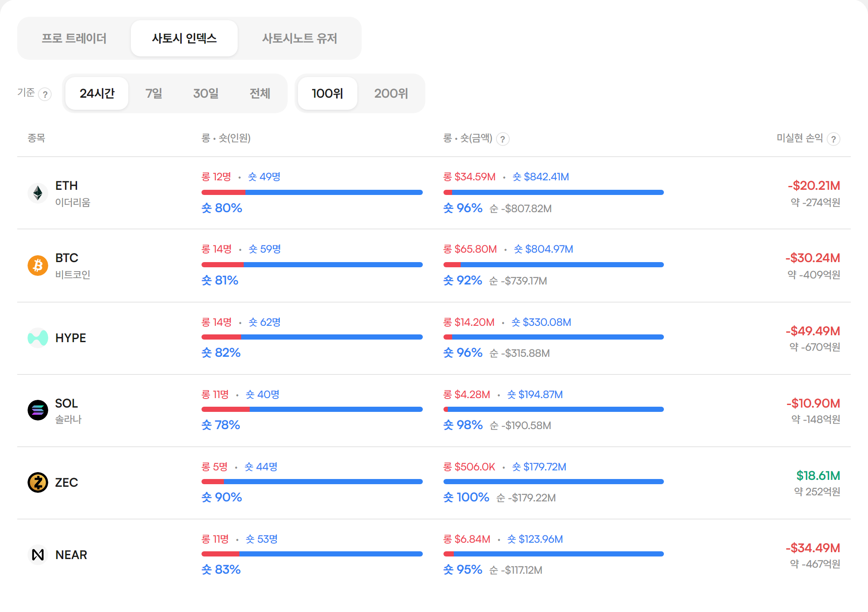
Task: Switch to the 200위 ranking filter
Action: (x=391, y=93)
